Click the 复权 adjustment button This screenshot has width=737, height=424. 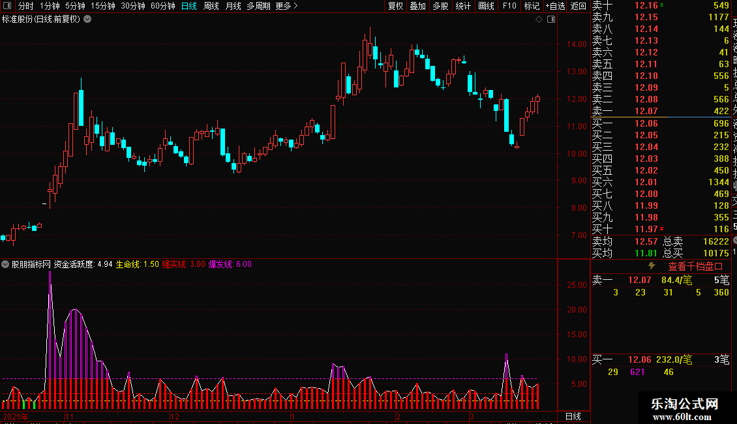pyautogui.click(x=395, y=6)
